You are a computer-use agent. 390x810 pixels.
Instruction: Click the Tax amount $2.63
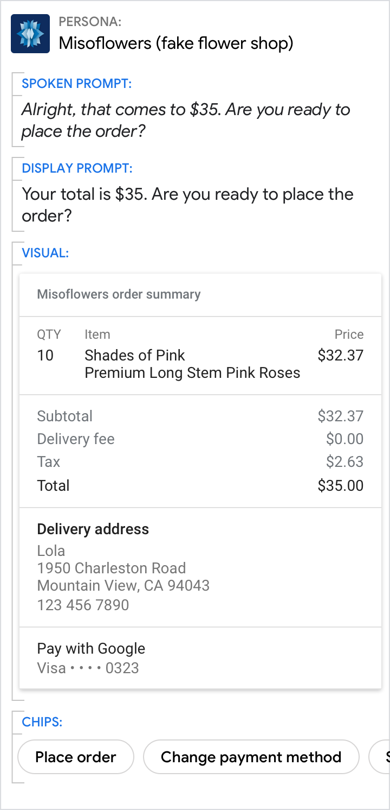344,461
